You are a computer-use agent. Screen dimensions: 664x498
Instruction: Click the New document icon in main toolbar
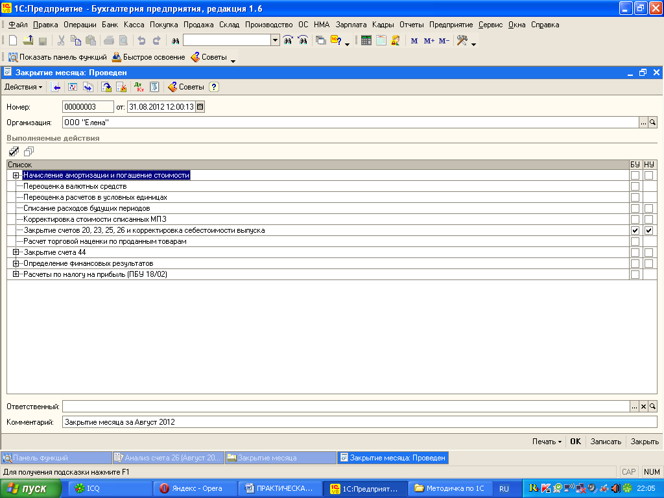point(13,41)
